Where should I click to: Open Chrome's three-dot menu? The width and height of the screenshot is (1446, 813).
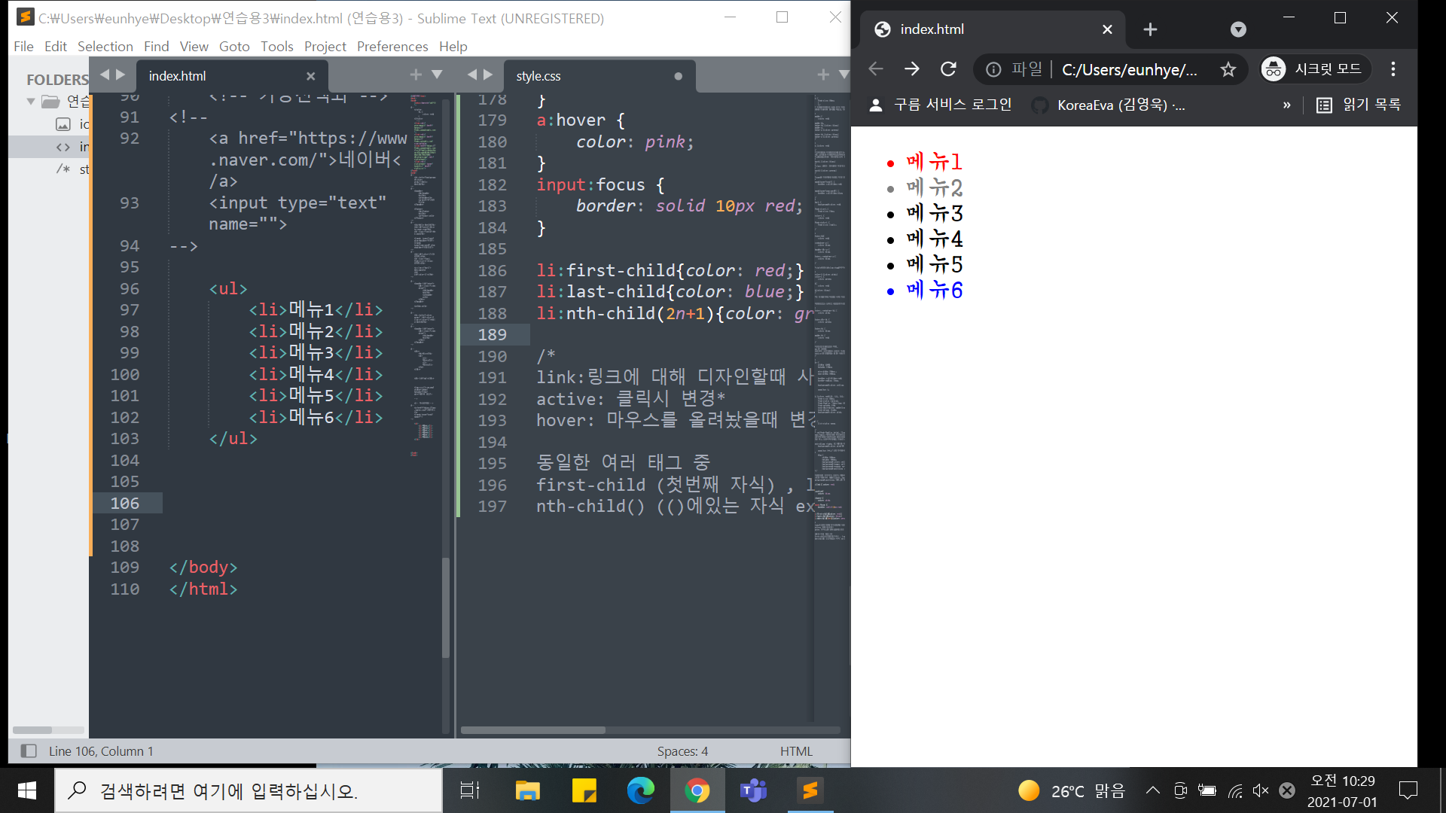tap(1393, 69)
